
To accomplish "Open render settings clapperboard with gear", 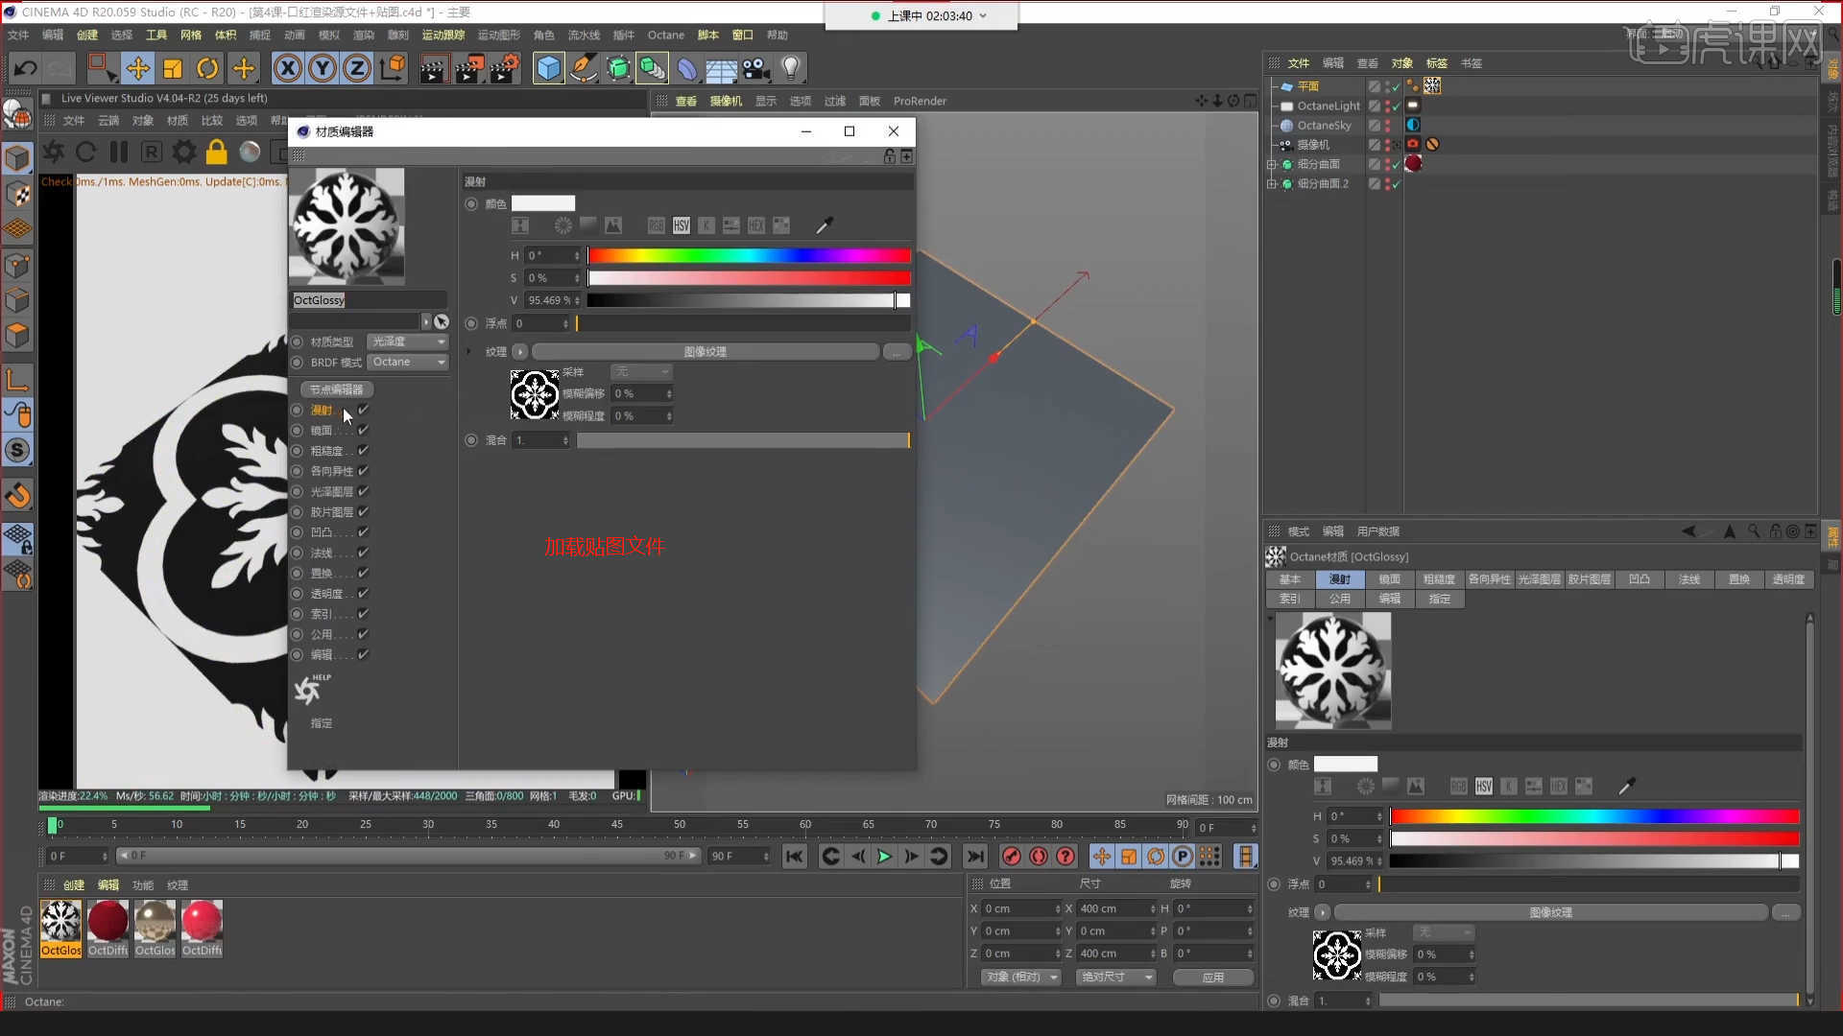I will click(x=504, y=68).
